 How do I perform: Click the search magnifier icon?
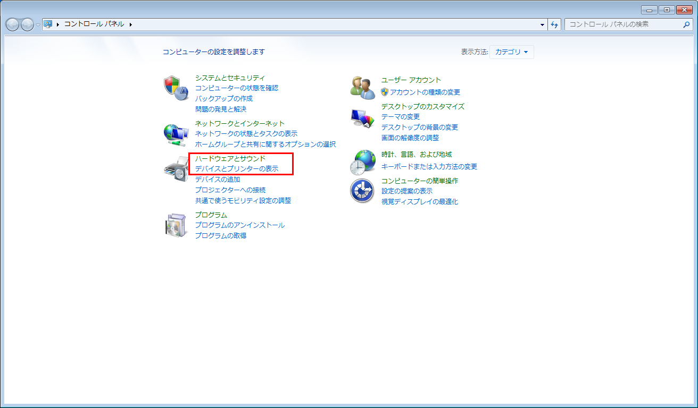click(686, 24)
